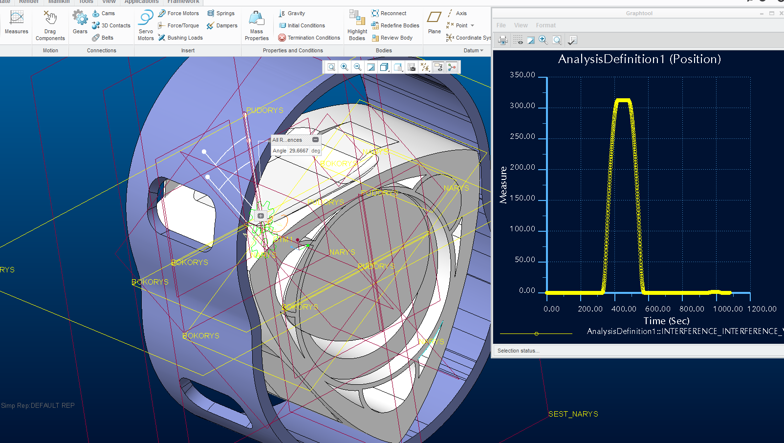Select the Point datum tool
Screen dimensions: 784x443
click(x=457, y=25)
